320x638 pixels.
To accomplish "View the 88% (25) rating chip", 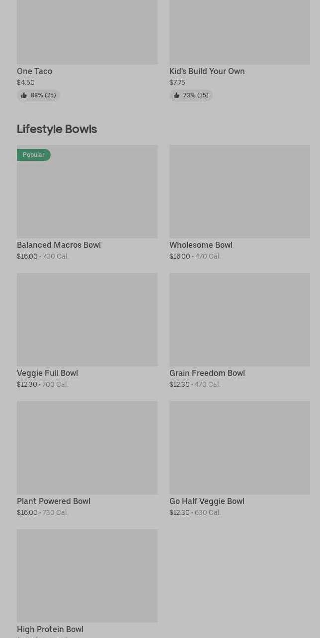I will pyautogui.click(x=38, y=95).
